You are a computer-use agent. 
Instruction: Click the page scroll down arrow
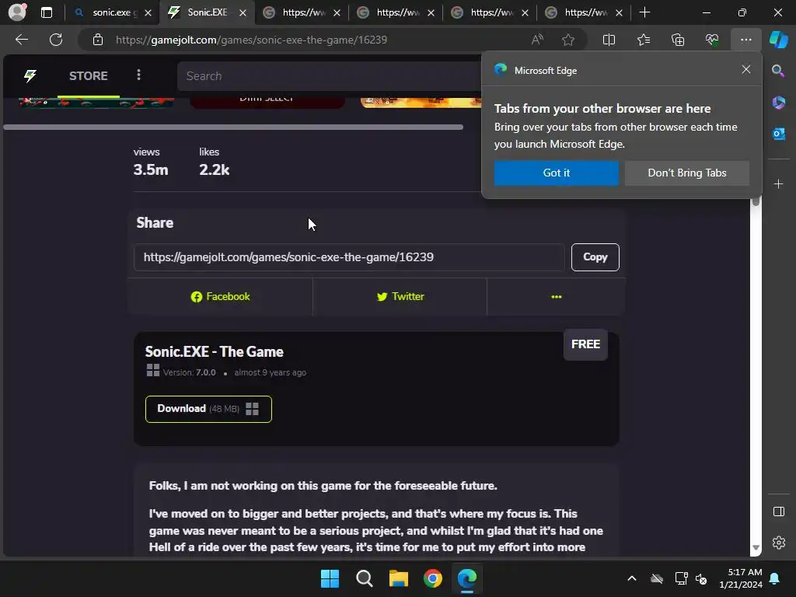click(x=756, y=548)
